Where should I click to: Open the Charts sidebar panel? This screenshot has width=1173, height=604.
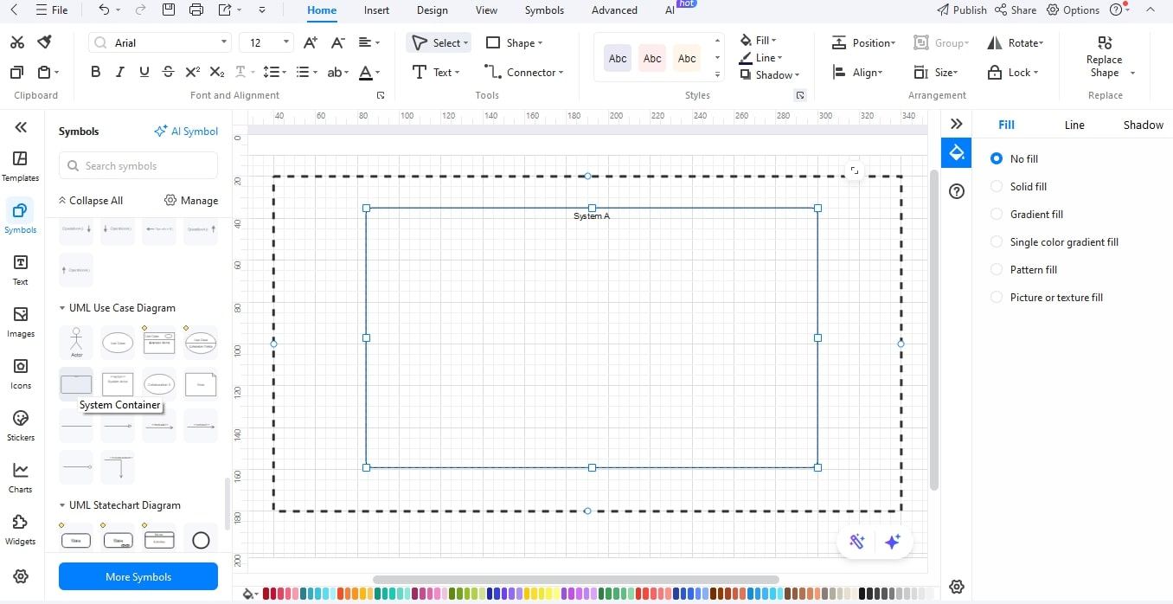(21, 478)
